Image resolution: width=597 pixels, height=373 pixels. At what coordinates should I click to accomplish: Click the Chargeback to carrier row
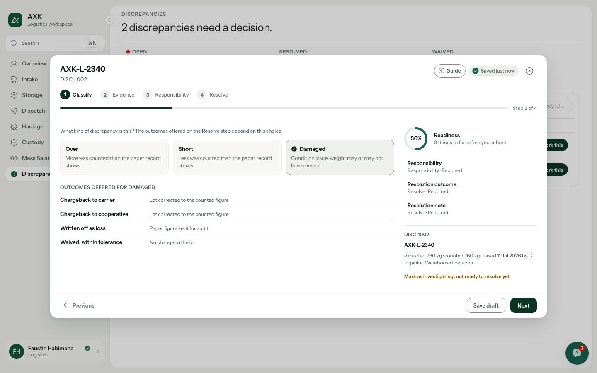[x=227, y=200]
